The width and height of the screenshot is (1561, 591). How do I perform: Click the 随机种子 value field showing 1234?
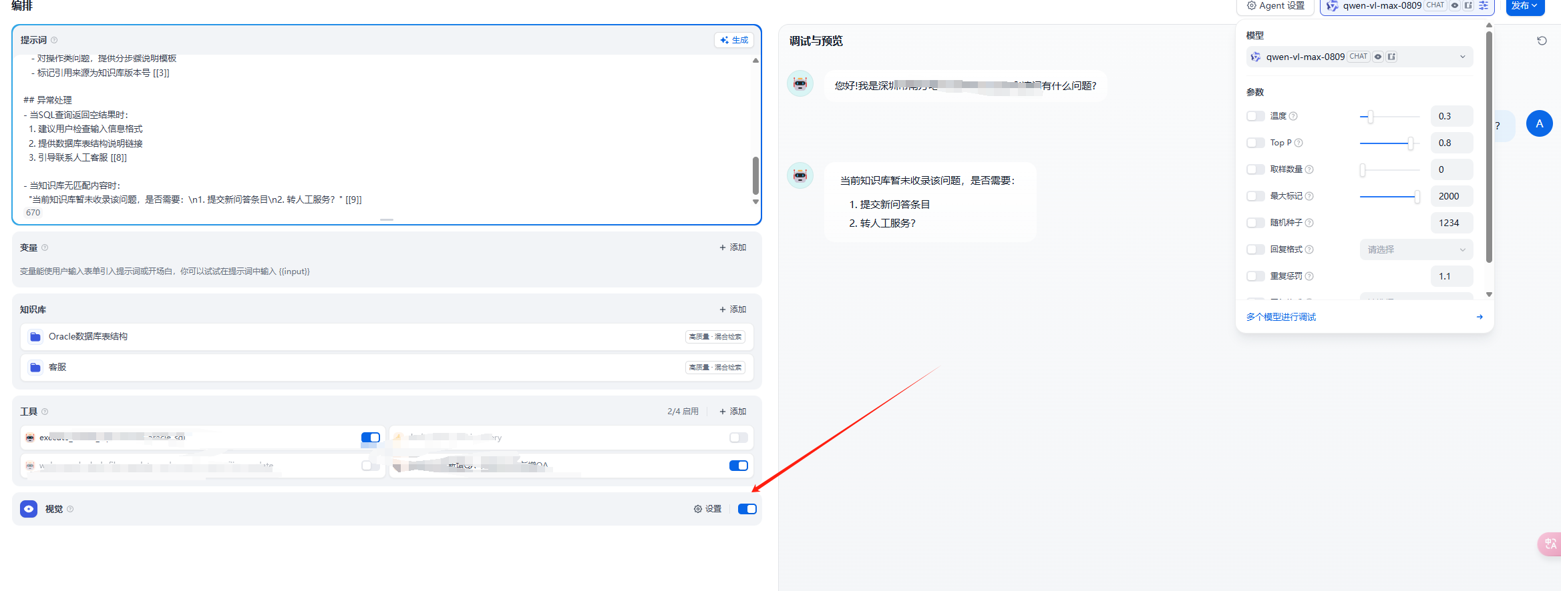[x=1451, y=223]
